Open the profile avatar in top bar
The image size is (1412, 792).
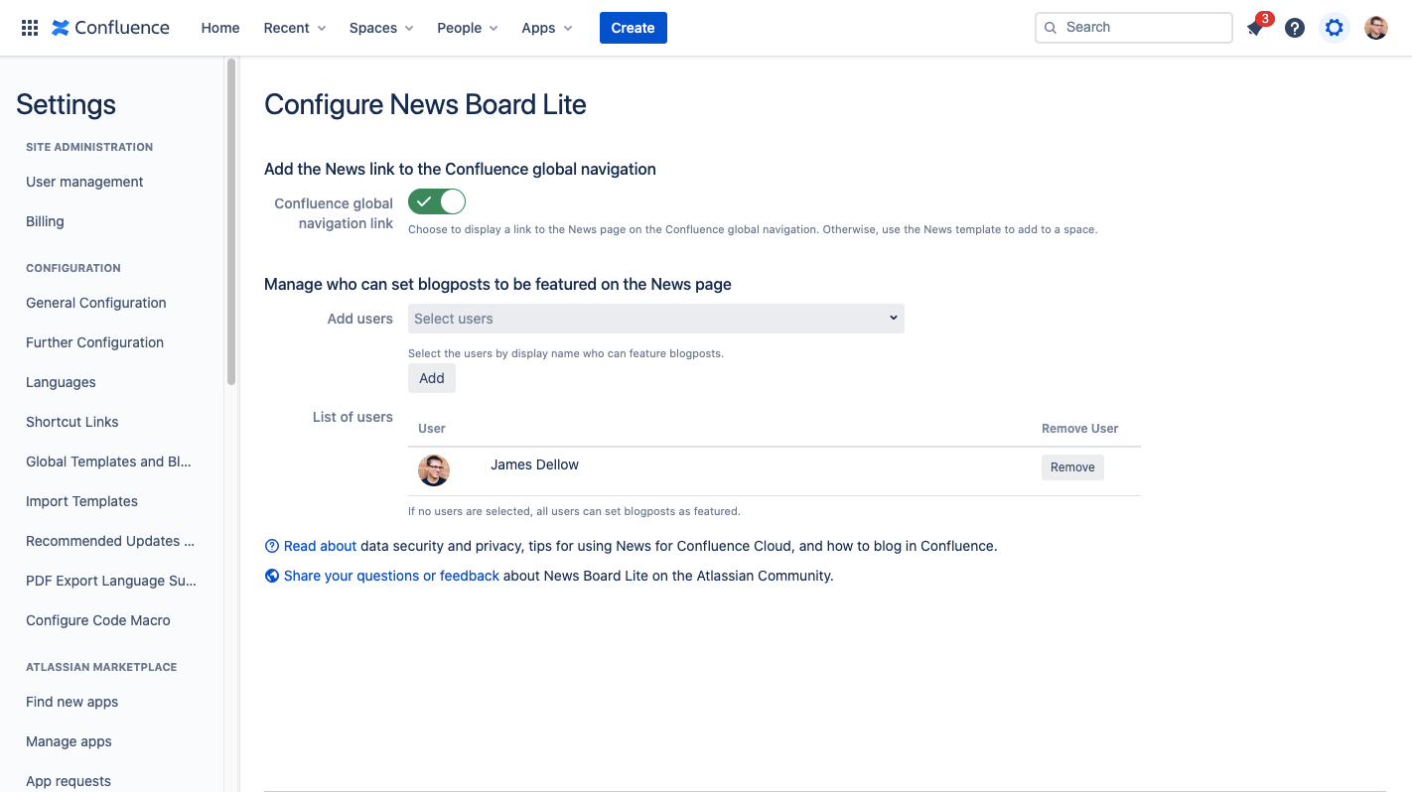tap(1376, 28)
